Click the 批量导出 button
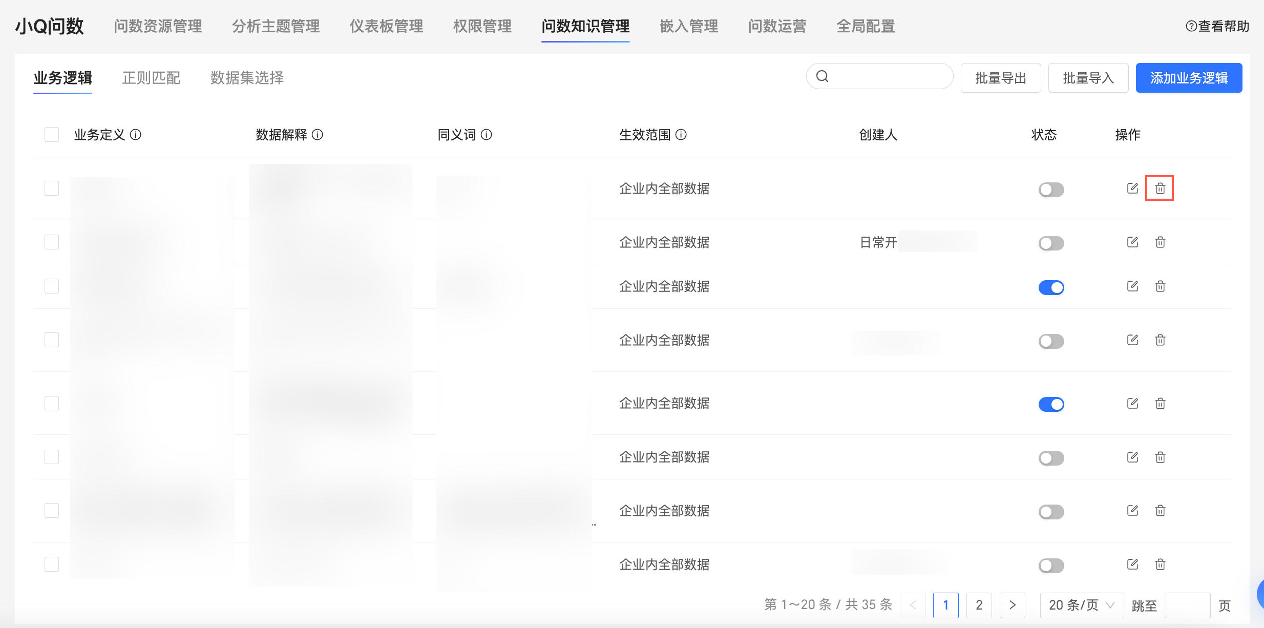 1000,78
